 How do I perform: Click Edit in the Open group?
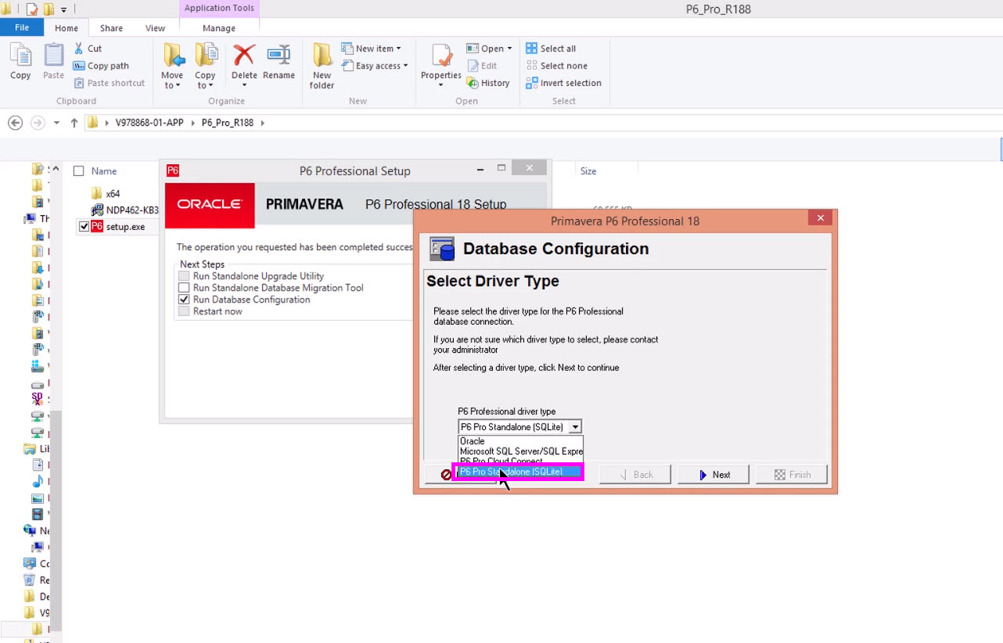coord(482,66)
